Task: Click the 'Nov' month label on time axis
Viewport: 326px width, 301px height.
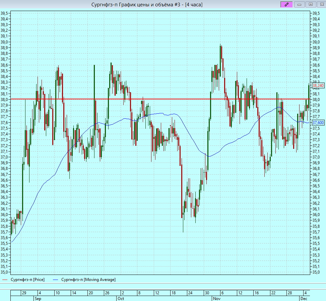Action: [x=217, y=299]
